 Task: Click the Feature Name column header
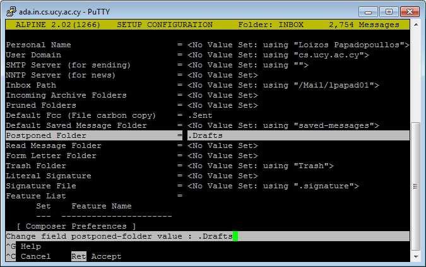(102, 206)
